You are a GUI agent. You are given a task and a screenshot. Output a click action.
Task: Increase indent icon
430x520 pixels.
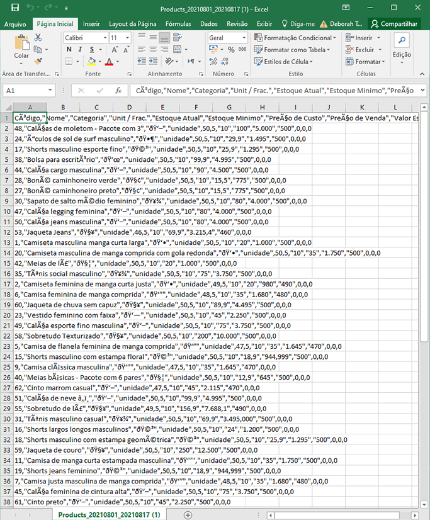point(153,61)
